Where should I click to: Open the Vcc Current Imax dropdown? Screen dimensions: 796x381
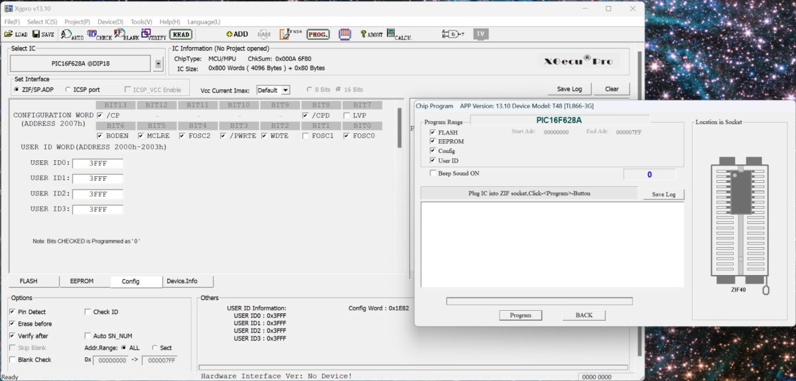(285, 90)
